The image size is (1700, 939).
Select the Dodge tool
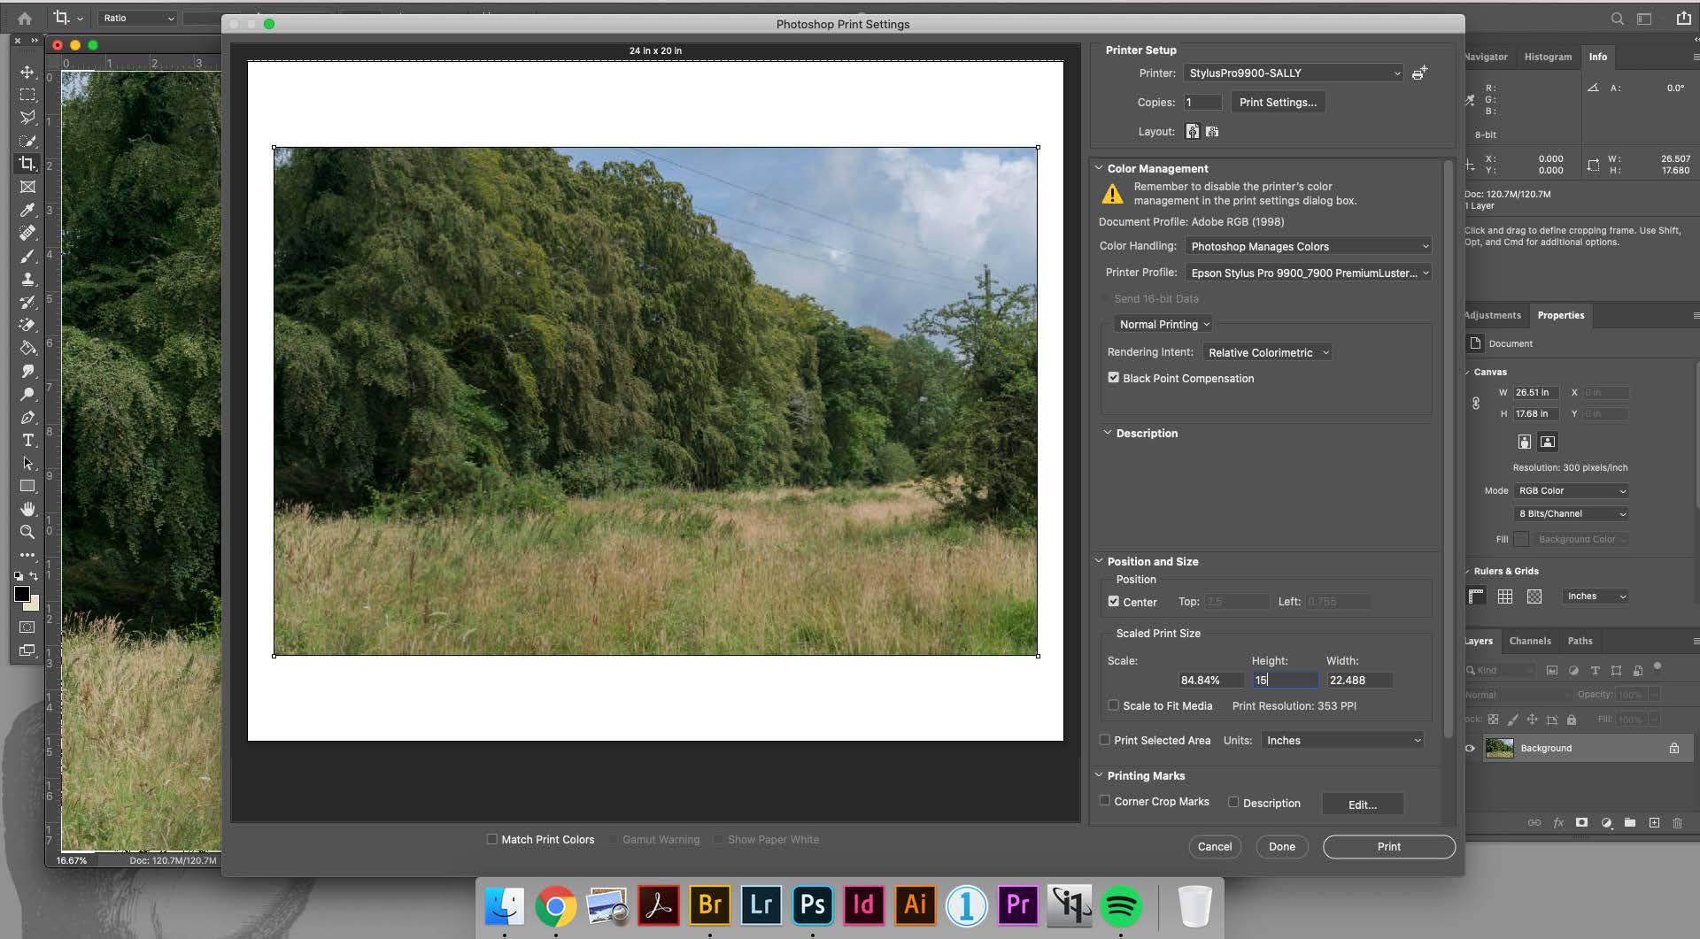(x=27, y=394)
